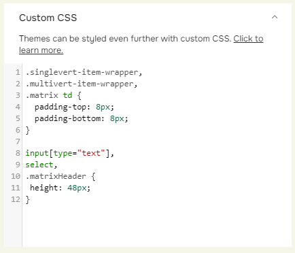
Task: Select line number 10 in gutter
Action: [x=16, y=176]
